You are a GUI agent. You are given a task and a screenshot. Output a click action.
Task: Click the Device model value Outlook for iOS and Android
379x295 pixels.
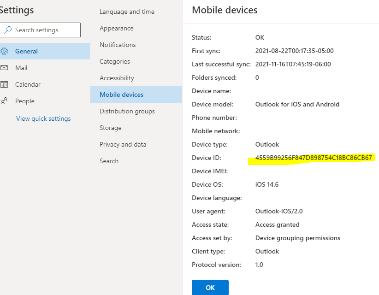[297, 104]
